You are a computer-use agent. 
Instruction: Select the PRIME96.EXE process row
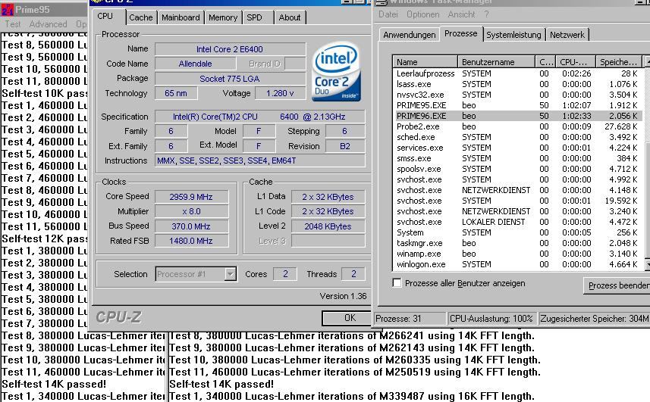pyautogui.click(x=517, y=116)
